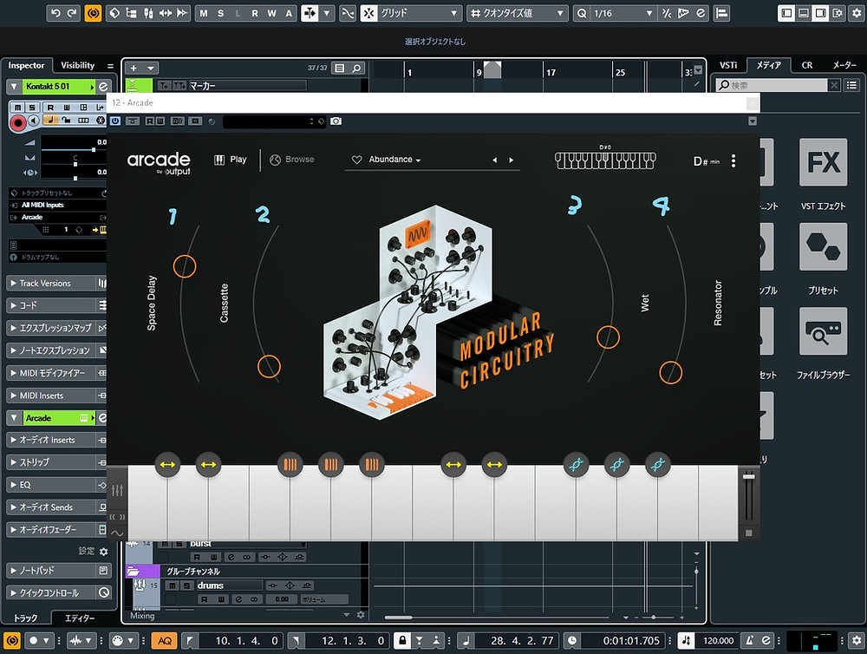Open the camera snapshot icon in plugin header
The image size is (867, 654).
(336, 121)
